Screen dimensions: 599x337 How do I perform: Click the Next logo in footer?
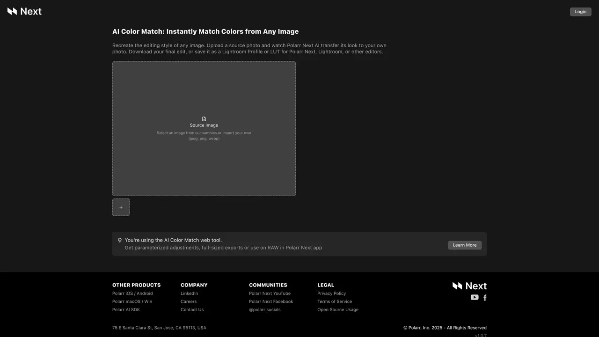(469, 286)
